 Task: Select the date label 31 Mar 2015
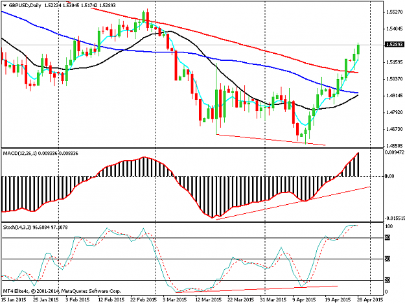coord(273,300)
